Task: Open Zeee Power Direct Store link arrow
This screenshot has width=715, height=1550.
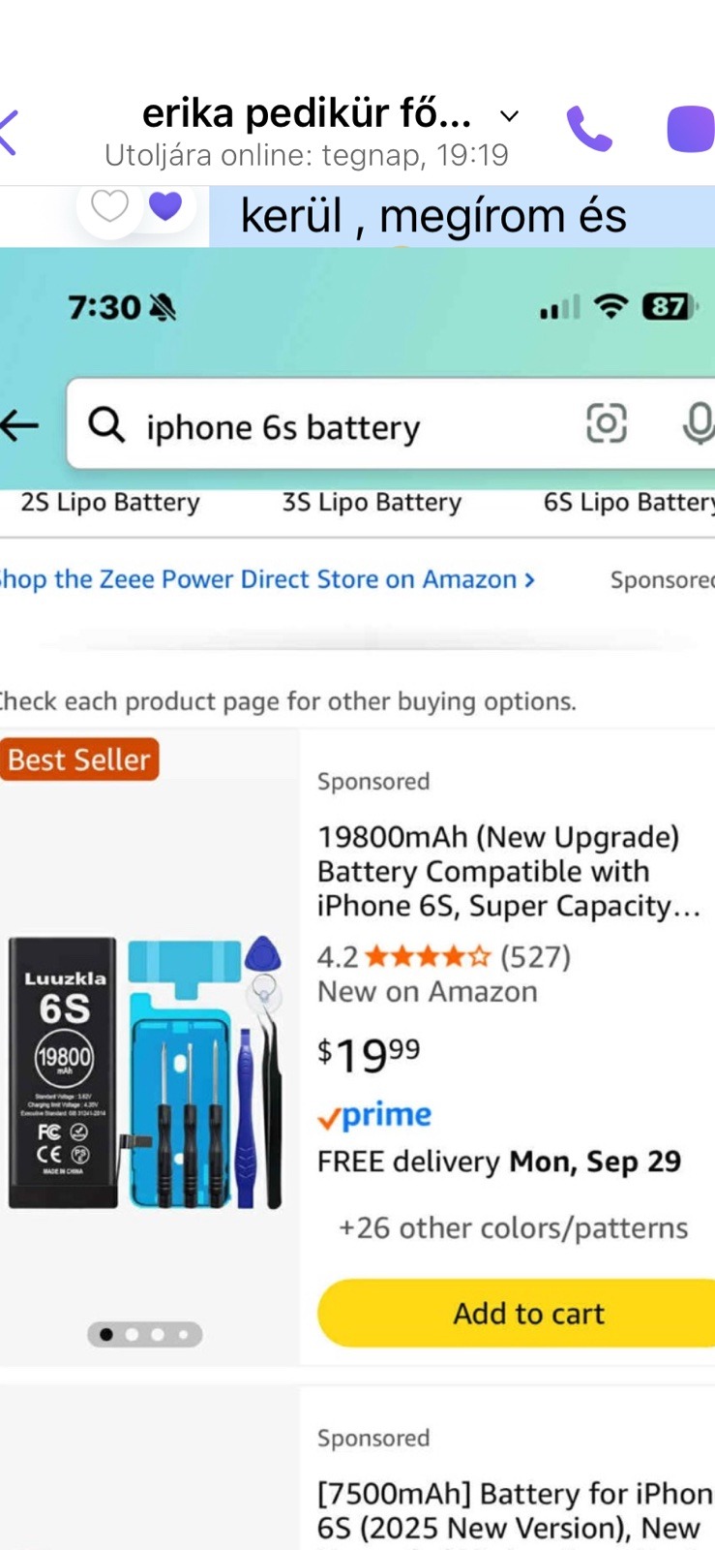Action: pyautogui.click(x=529, y=579)
